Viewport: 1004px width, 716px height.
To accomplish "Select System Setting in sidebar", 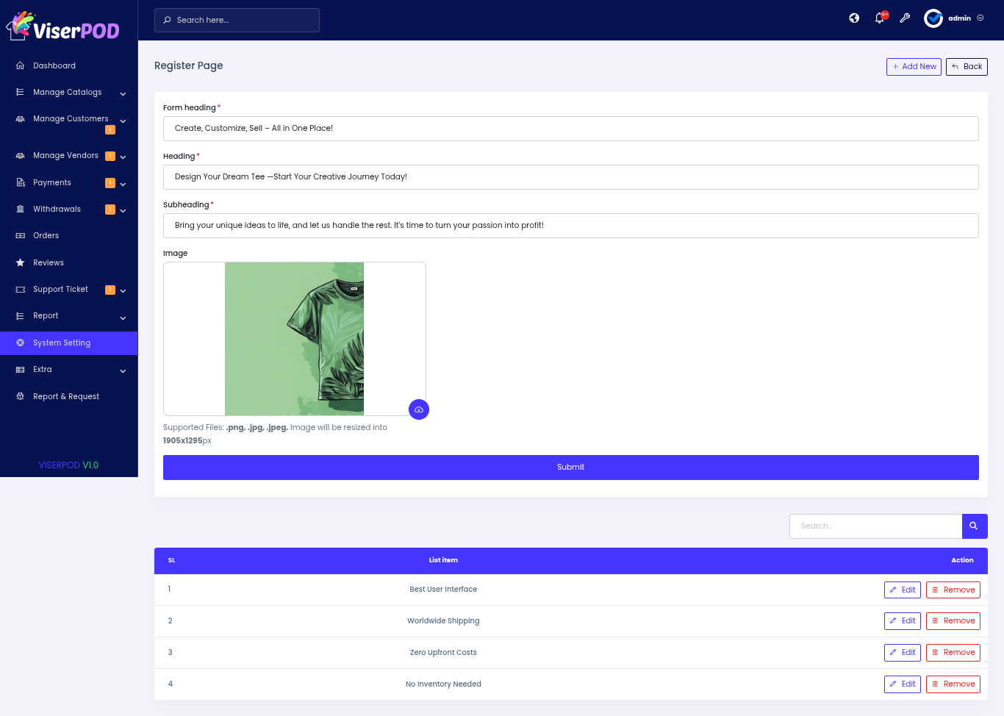I will tap(62, 343).
